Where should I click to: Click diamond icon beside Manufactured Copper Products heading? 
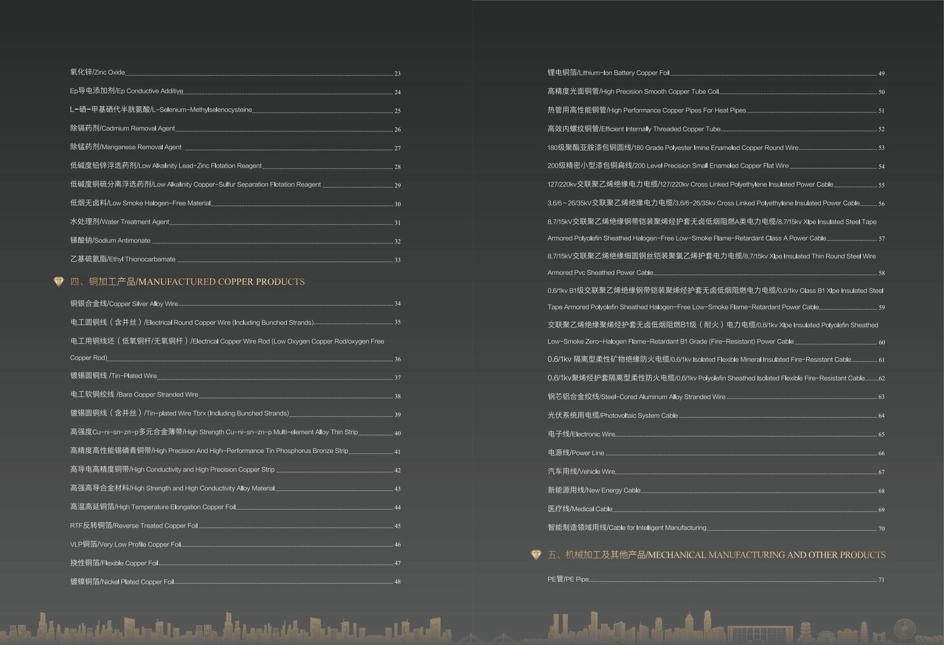[x=59, y=281]
